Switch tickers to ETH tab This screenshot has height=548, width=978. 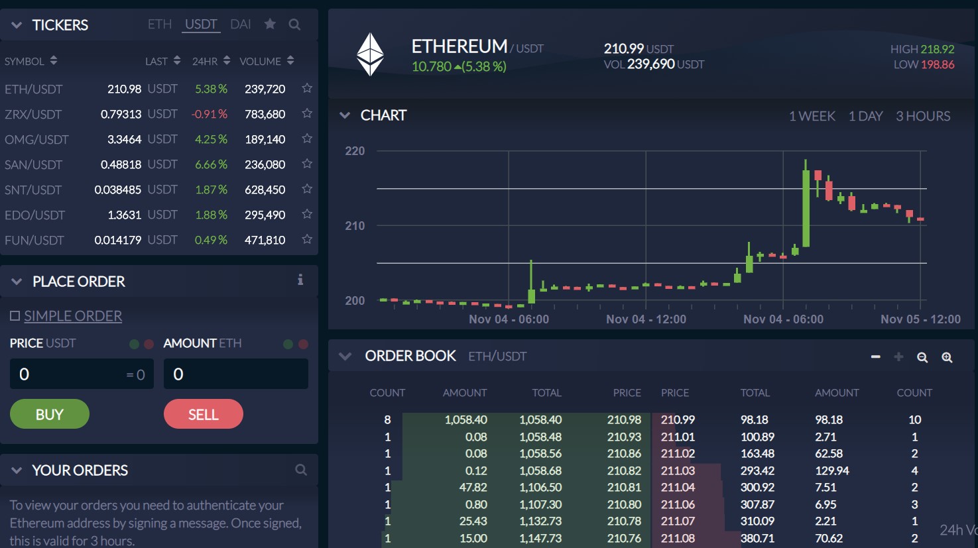pyautogui.click(x=160, y=25)
